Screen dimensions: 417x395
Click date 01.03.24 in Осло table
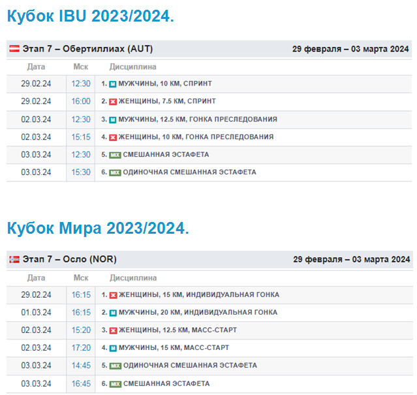pyautogui.click(x=36, y=313)
